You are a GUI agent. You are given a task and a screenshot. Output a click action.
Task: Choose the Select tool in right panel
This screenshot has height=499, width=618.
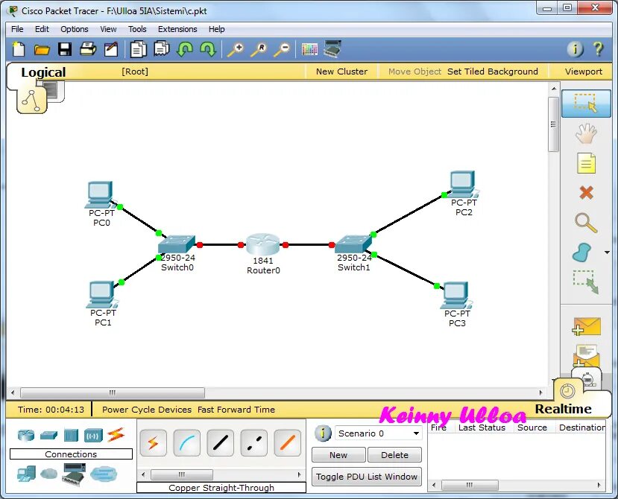coord(586,104)
